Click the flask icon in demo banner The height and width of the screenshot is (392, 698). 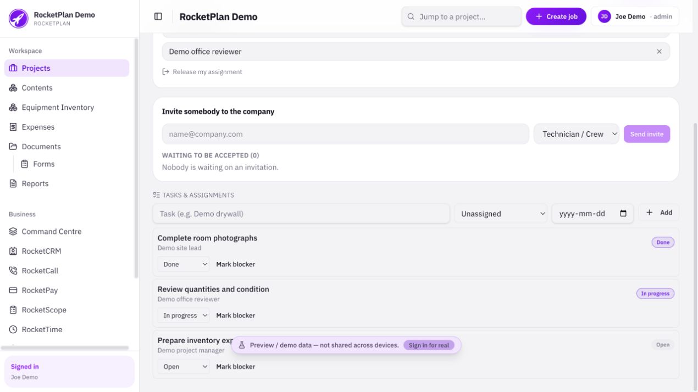point(241,345)
